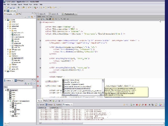Click the green refresh icon in the main toolbar
The height and width of the screenshot is (126, 168).
[x=19, y=8]
